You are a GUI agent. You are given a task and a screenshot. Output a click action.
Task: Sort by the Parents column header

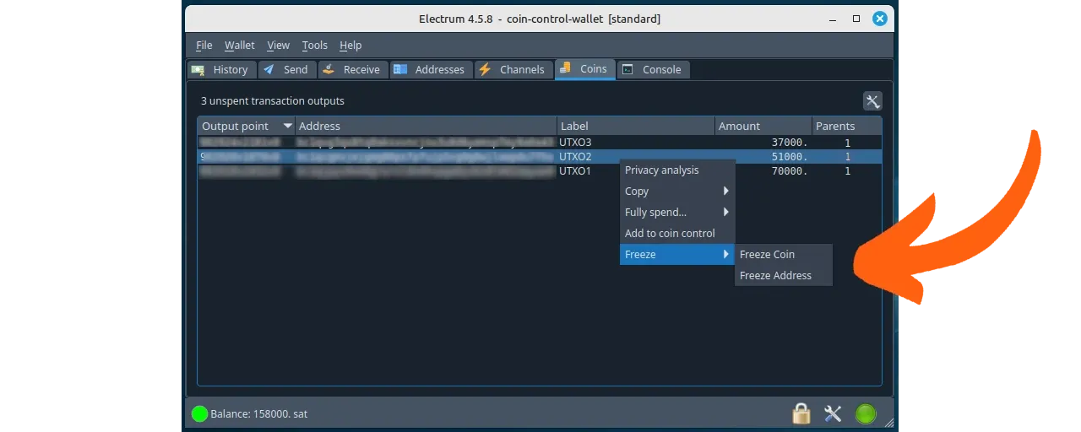click(x=846, y=126)
